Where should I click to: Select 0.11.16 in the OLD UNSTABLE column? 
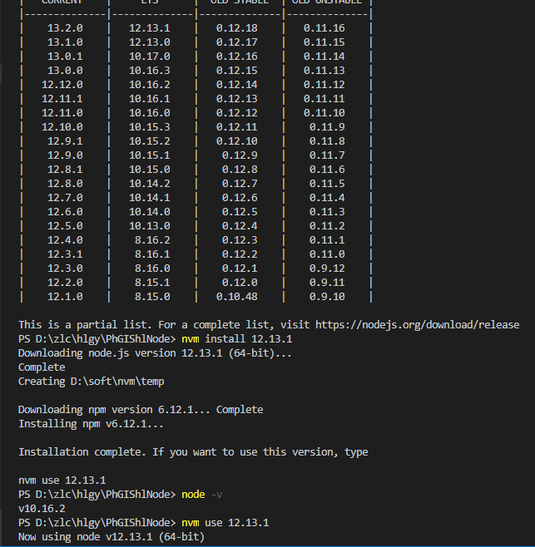324,27
